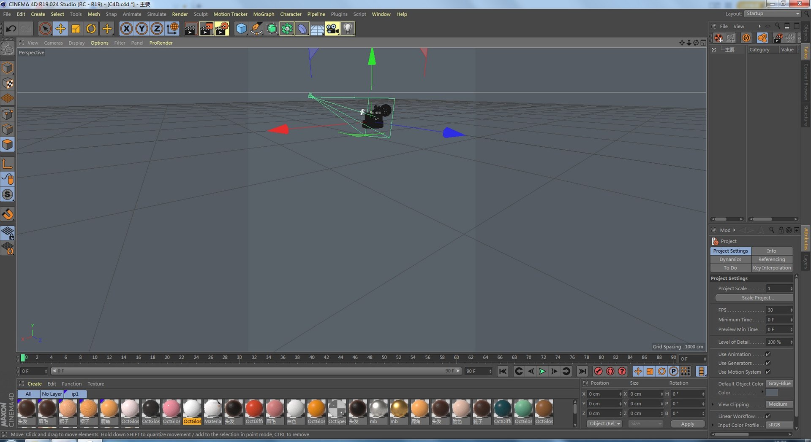Click the Scale Project button
811x442 pixels.
(754, 298)
